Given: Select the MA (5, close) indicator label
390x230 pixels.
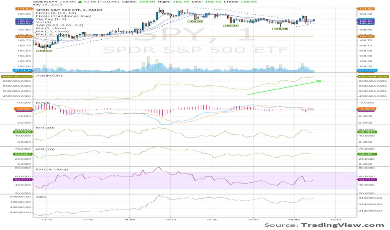Looking at the screenshot, I should click(51, 28).
